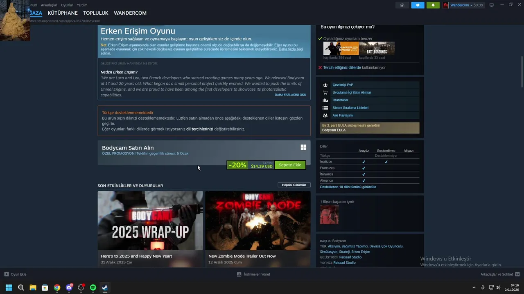This screenshot has height=294, width=524.
Task: Click the Çevrimiçi PvP feature icon
Action: (325, 85)
